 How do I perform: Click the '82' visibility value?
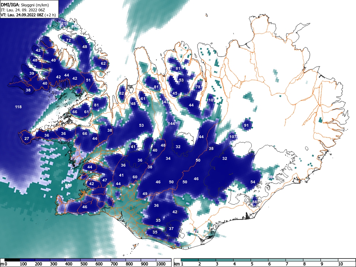[x=121, y=93]
